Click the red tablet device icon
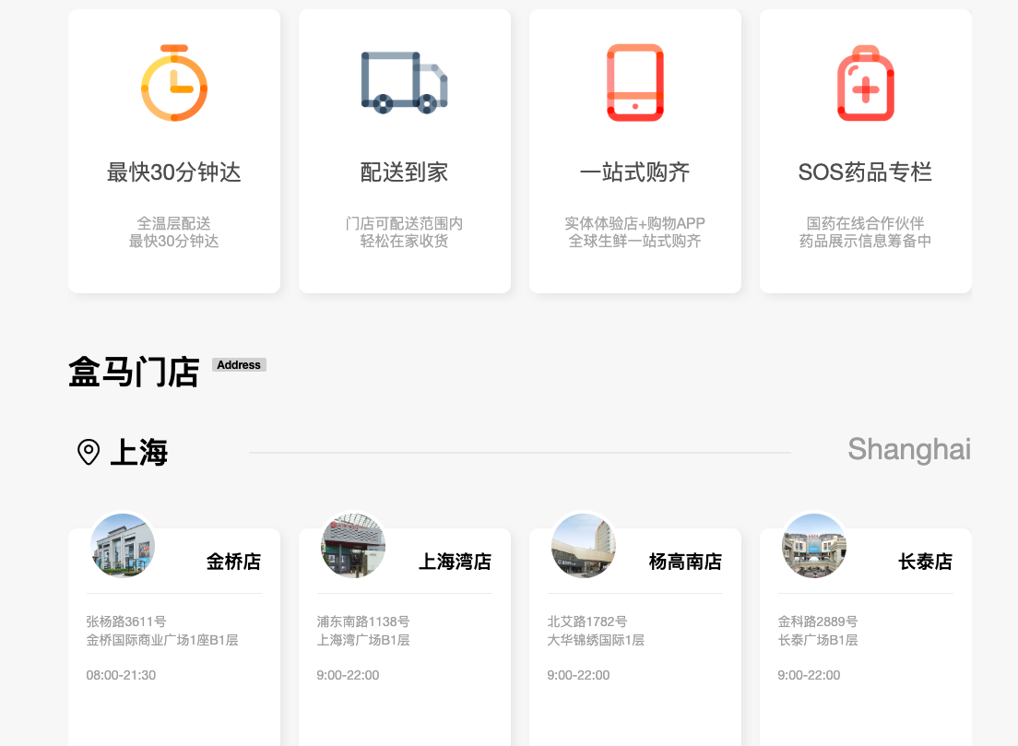 click(635, 82)
